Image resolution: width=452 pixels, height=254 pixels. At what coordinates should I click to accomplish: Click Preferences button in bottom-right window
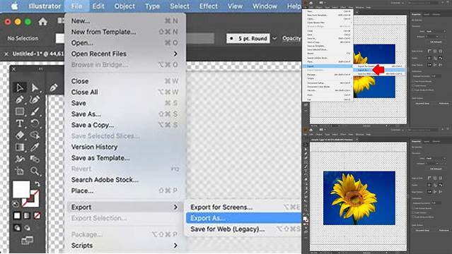(444, 231)
